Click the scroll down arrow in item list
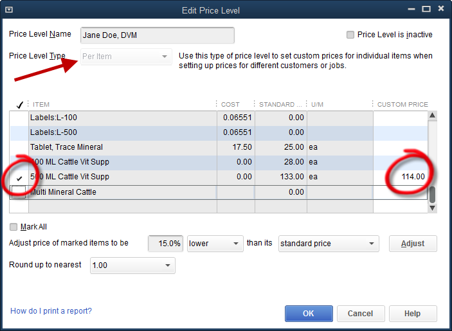This screenshot has height=331, width=452. pyautogui.click(x=432, y=208)
